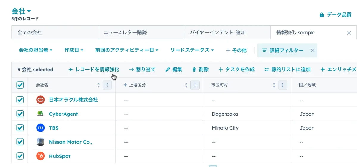Click レコードを情報強化 button

coord(94,70)
